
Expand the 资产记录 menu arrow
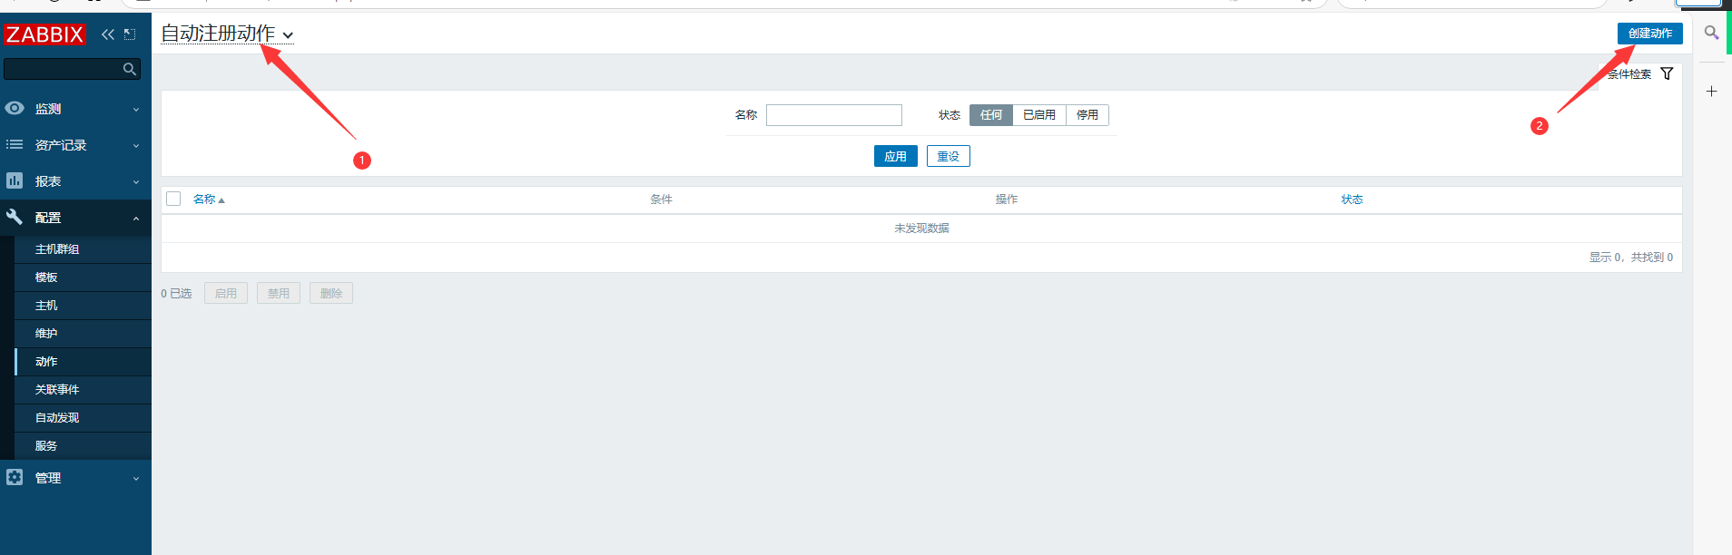coord(136,145)
